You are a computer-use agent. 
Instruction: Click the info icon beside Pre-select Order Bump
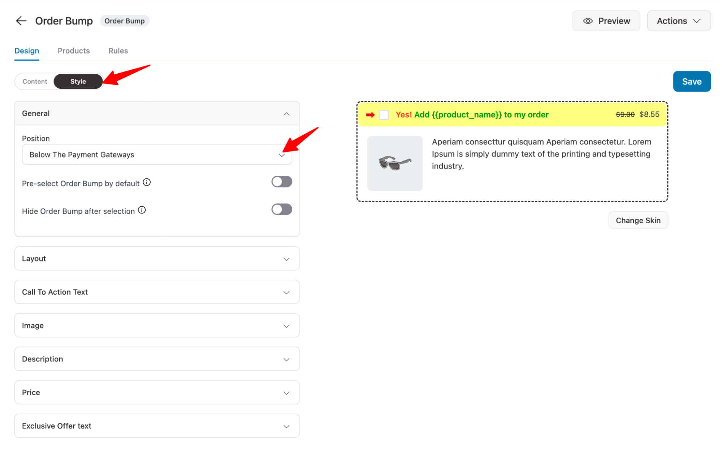point(147,182)
